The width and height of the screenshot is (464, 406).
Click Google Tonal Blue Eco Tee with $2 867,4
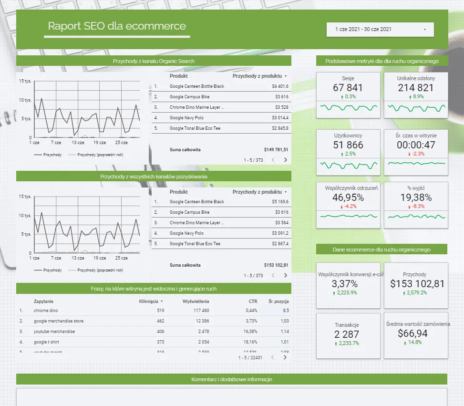coord(221,244)
